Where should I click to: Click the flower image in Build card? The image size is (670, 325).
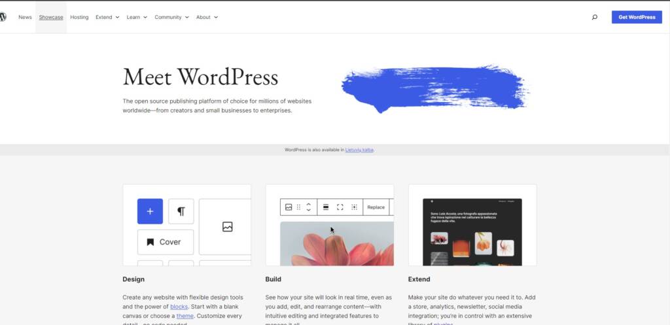pyautogui.click(x=337, y=244)
